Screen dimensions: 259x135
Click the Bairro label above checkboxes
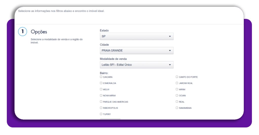tap(104, 73)
